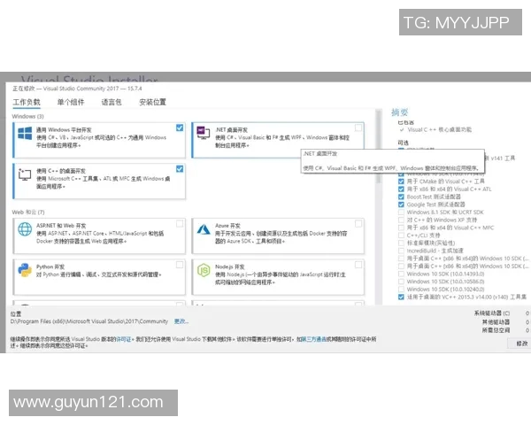Uncheck Boost.Test 测试适配器 option
Image resolution: width=531 pixels, height=425 pixels.
pyautogui.click(x=401, y=197)
